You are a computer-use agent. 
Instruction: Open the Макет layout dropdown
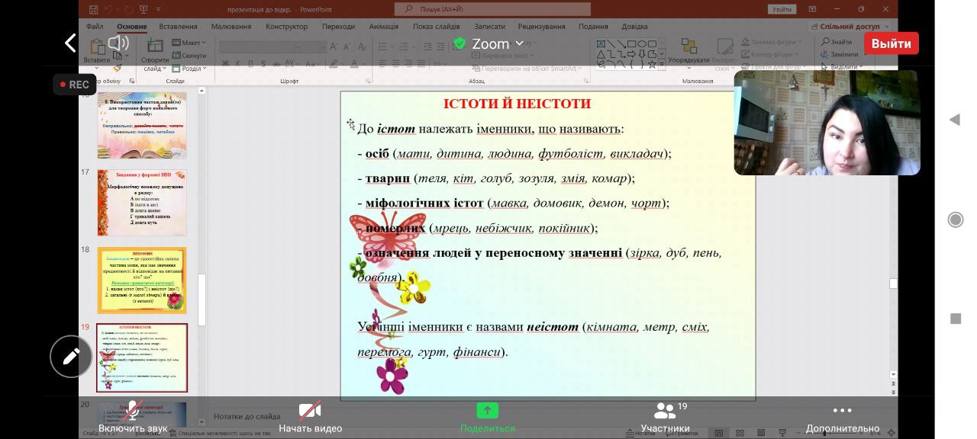click(188, 43)
